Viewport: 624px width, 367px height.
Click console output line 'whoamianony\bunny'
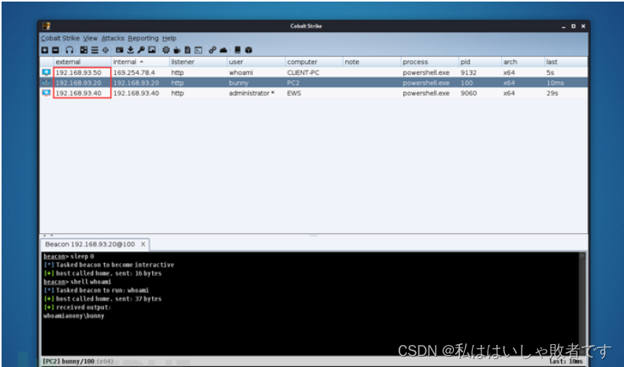pyautogui.click(x=73, y=316)
